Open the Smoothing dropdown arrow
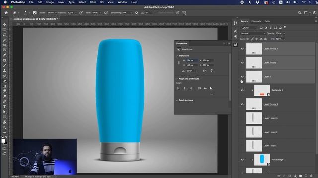318x178 pixels. pos(131,13)
